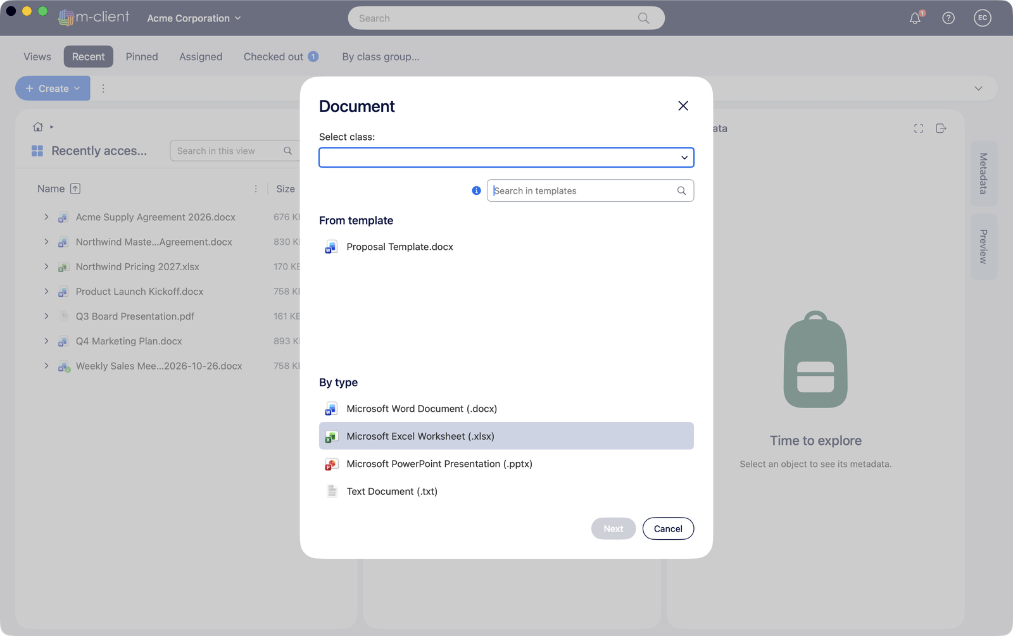Screen dimensions: 1013x636
Task: Switch to the Views tab
Action: point(37,57)
